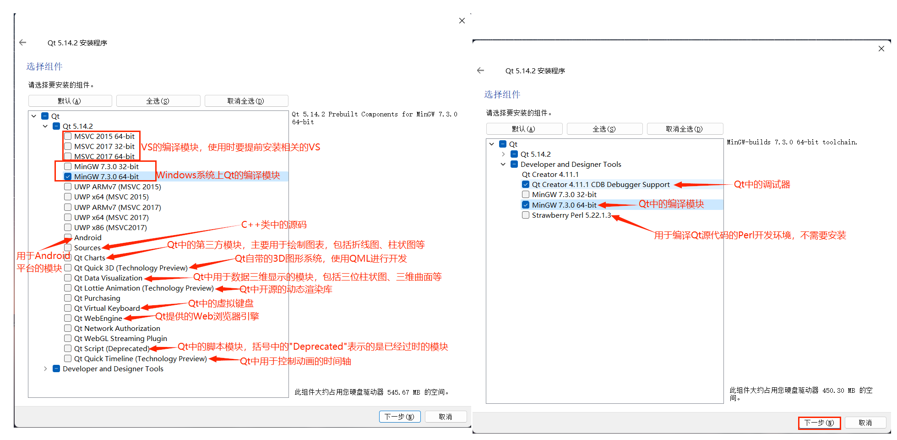
Task: Select the Qt Creator 4.11.1 tree row
Action: [550, 174]
